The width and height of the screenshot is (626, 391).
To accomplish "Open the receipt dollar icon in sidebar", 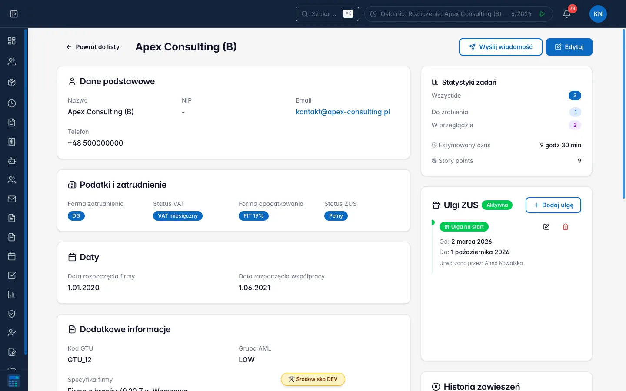I will 12,142.
